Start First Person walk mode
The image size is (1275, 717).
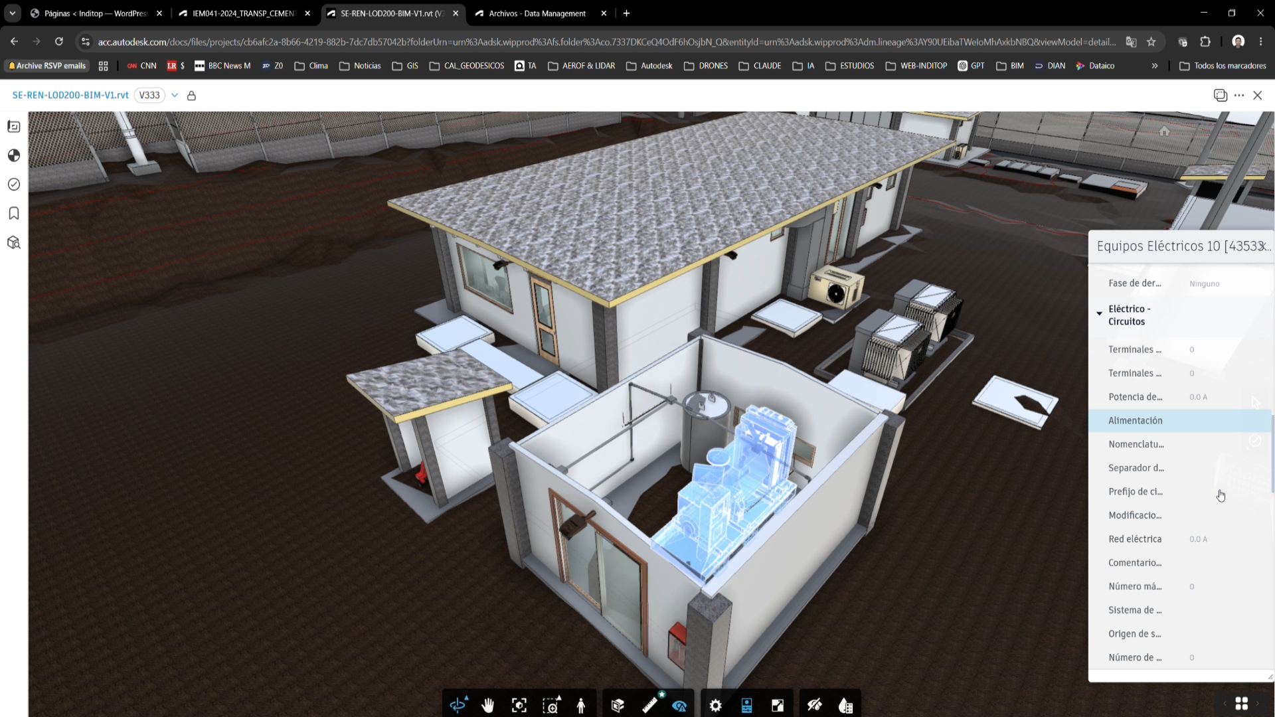581,705
